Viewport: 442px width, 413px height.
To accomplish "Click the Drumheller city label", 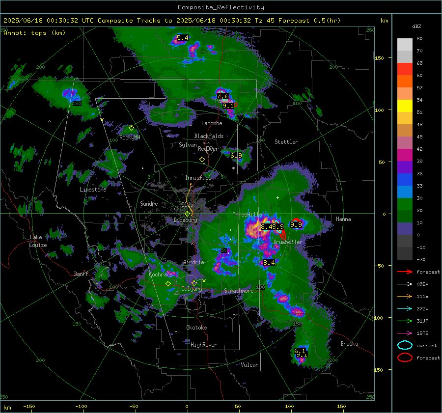I will 288,242.
